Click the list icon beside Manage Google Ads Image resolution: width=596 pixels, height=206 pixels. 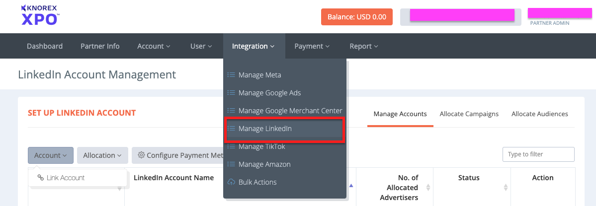(x=231, y=93)
